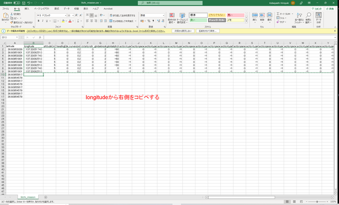Toggle align text left
This screenshot has height=205, width=339.
point(87,21)
